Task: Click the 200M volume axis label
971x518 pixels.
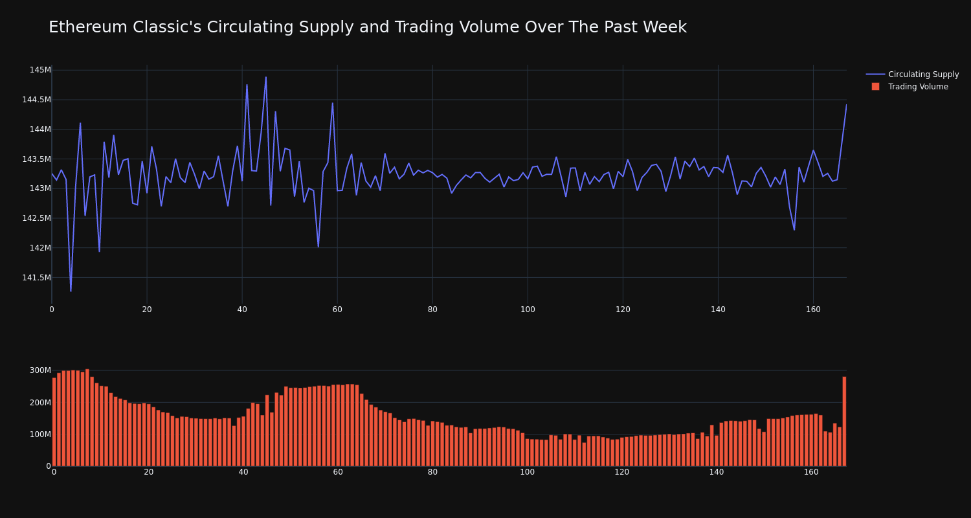Action: (40, 402)
